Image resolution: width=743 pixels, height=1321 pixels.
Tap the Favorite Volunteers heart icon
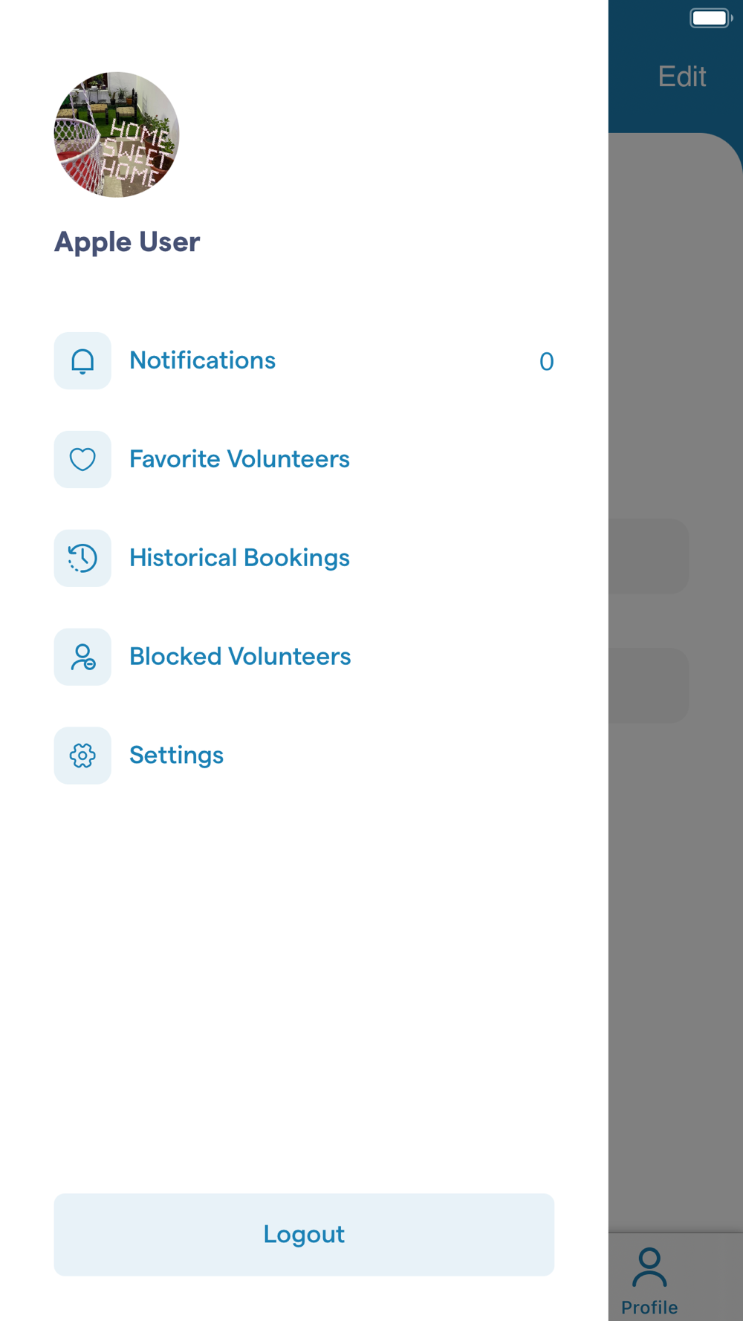(x=82, y=460)
